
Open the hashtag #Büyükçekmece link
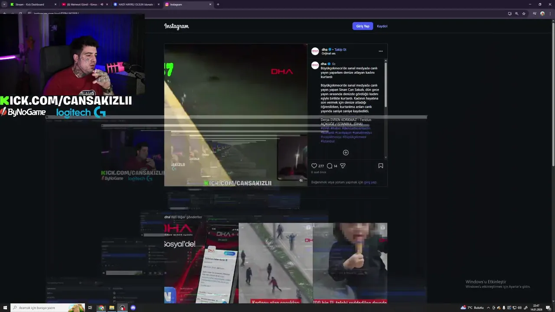tap(354, 137)
